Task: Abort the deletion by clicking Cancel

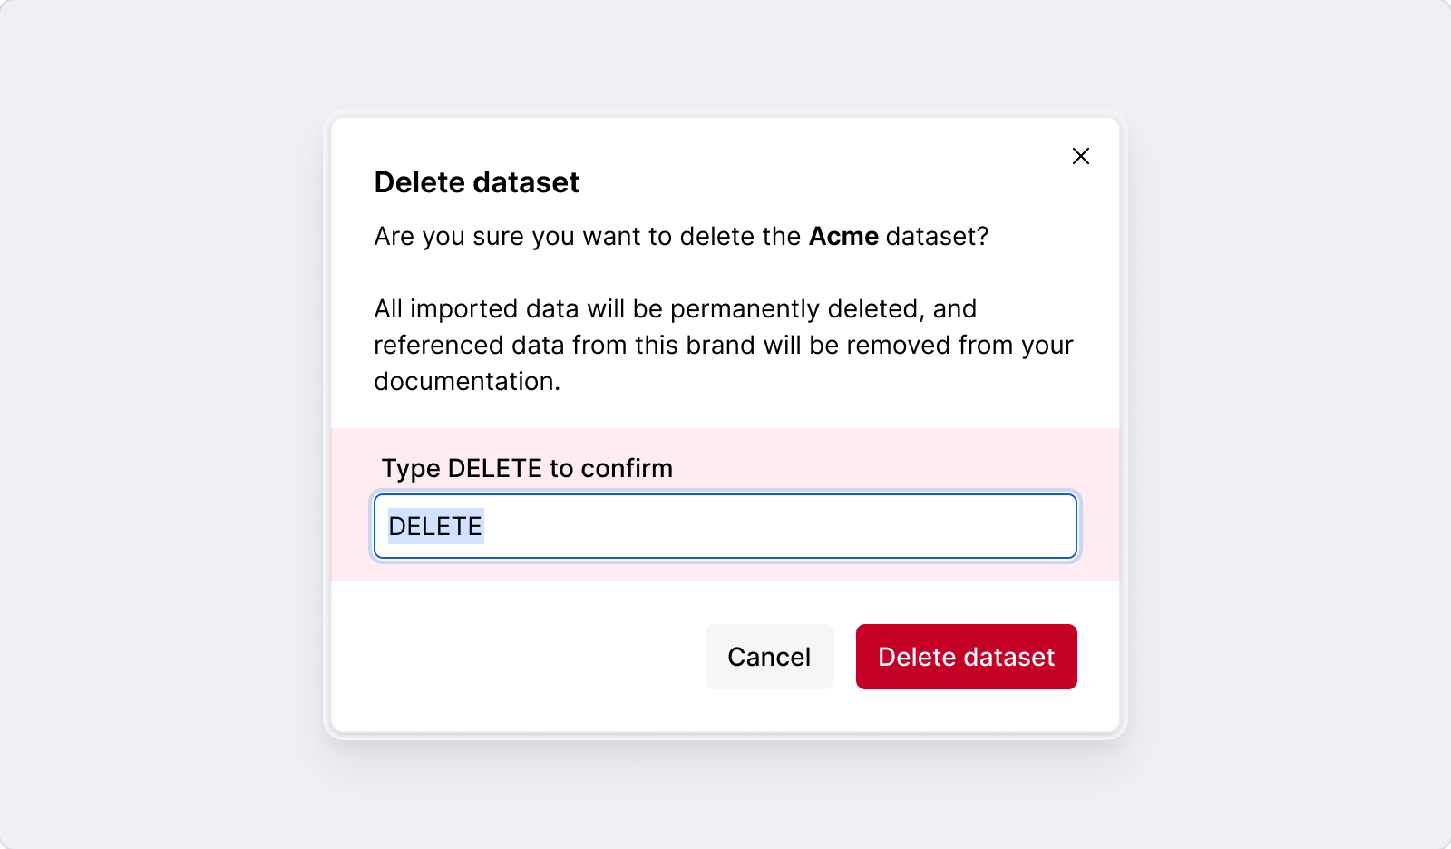Action: (769, 657)
